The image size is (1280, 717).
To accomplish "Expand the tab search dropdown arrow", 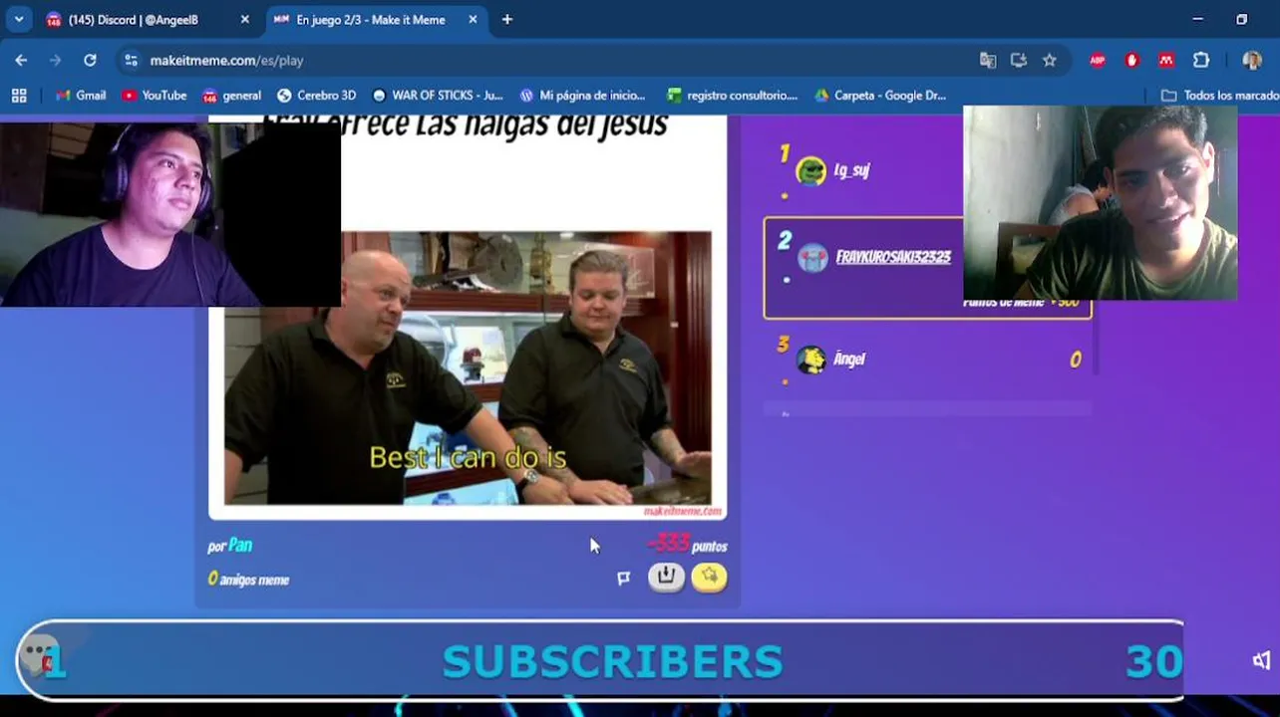I will [19, 20].
